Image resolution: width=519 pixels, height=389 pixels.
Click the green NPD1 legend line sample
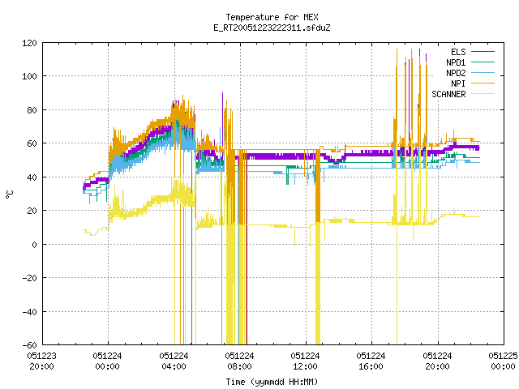483,62
